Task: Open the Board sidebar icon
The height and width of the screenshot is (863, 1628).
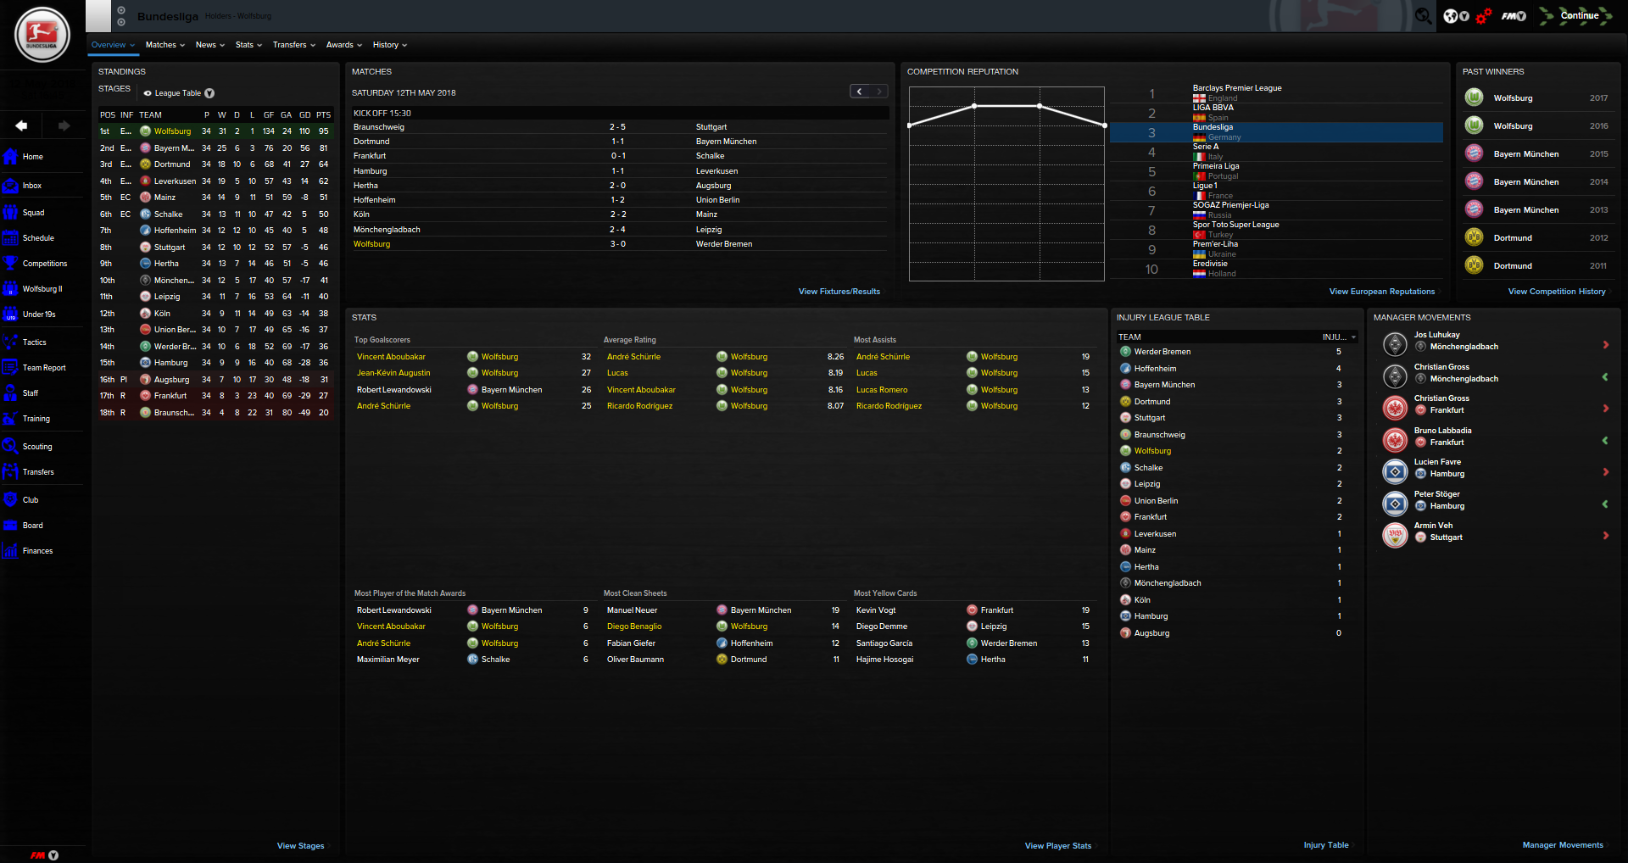Action: tap(10, 525)
